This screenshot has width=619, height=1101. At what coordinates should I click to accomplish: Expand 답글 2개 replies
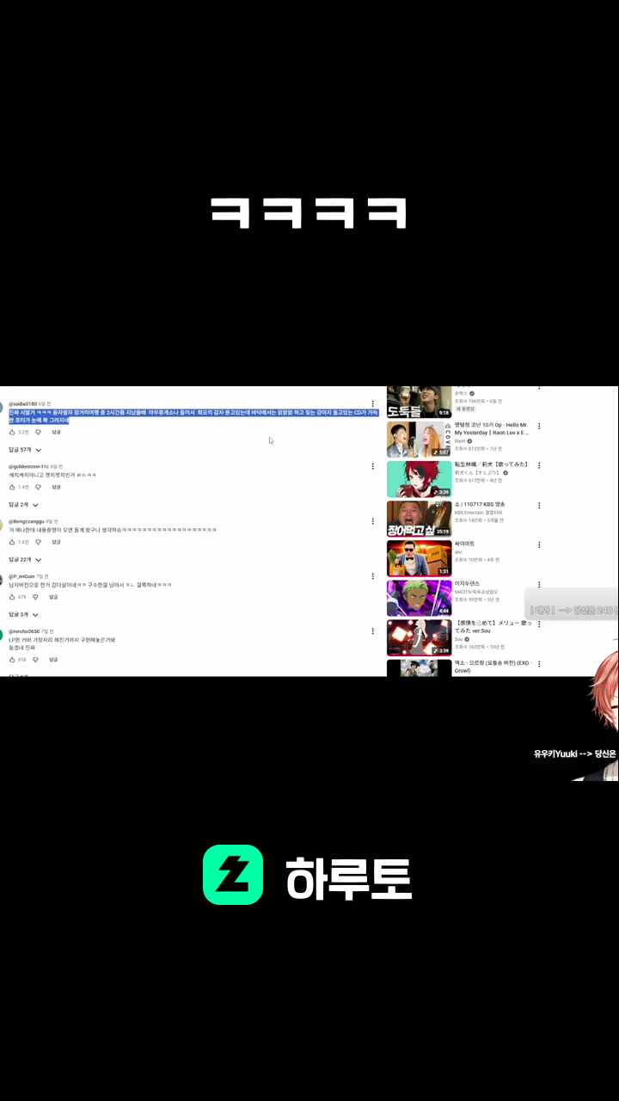click(x=23, y=505)
